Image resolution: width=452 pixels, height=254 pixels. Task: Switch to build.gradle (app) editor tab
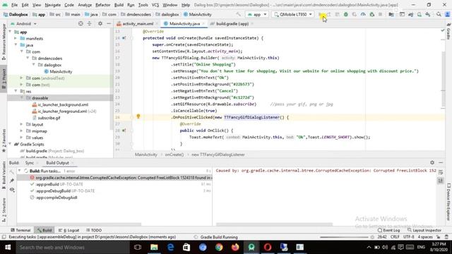(232, 23)
